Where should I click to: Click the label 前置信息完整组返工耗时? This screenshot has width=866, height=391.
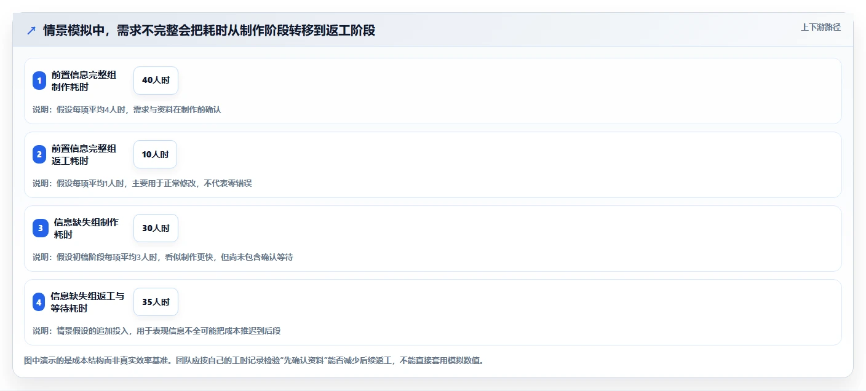click(84, 154)
